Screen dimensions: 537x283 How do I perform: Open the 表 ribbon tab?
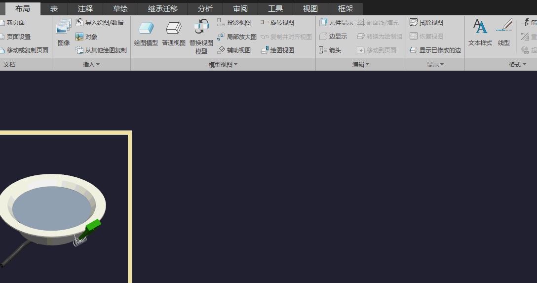(54, 9)
